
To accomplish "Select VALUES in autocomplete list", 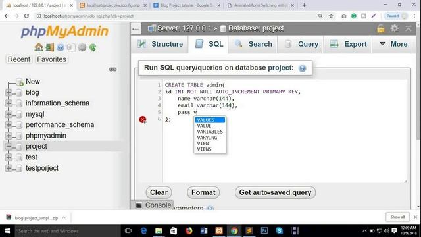I will point(210,120).
